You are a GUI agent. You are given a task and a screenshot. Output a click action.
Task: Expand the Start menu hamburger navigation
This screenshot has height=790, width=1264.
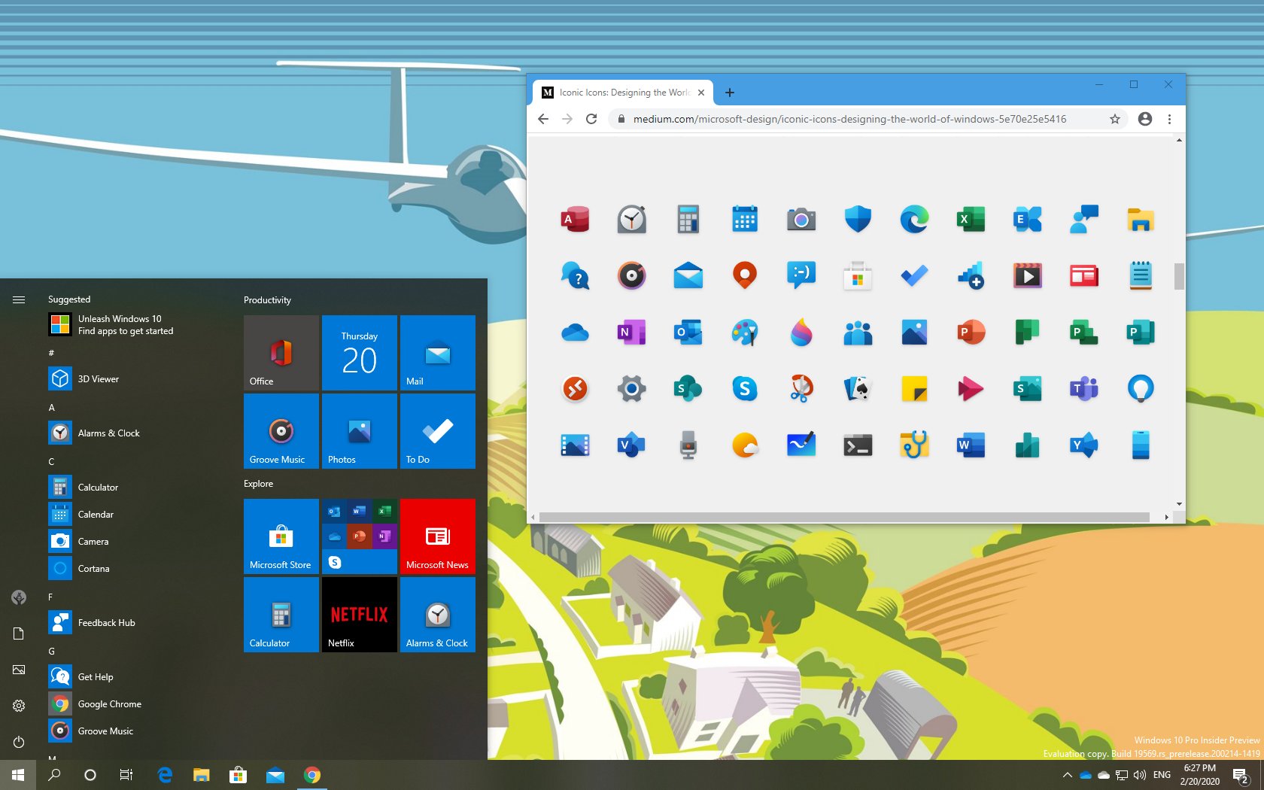tap(19, 299)
